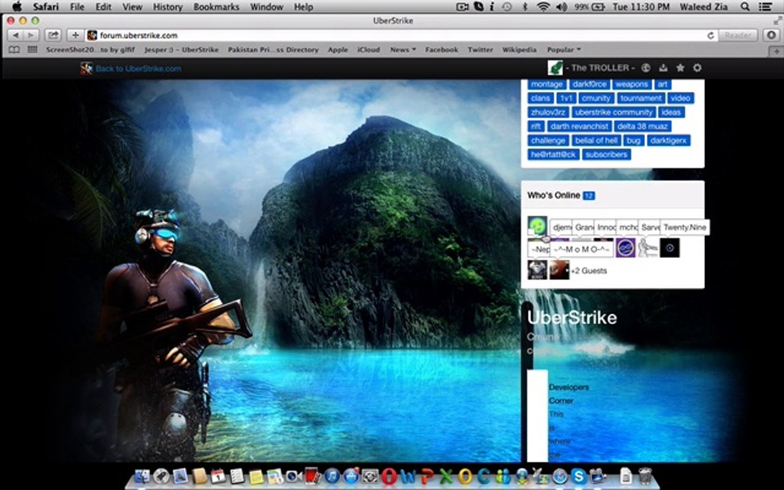Select the 'darth revanchist' tag
The width and height of the screenshot is (784, 490).
pos(579,126)
